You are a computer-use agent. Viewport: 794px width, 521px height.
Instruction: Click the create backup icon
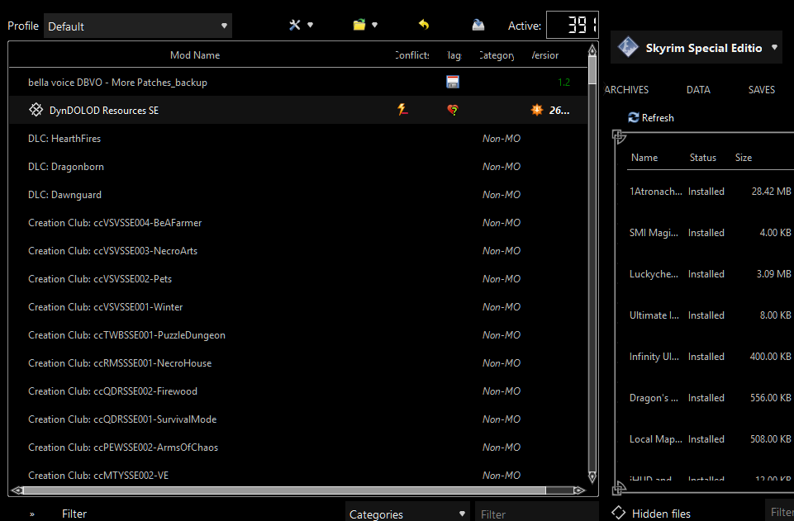point(478,24)
